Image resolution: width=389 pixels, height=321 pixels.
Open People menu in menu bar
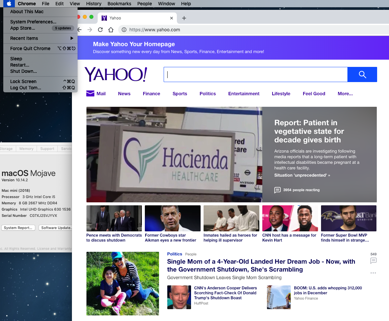145,4
